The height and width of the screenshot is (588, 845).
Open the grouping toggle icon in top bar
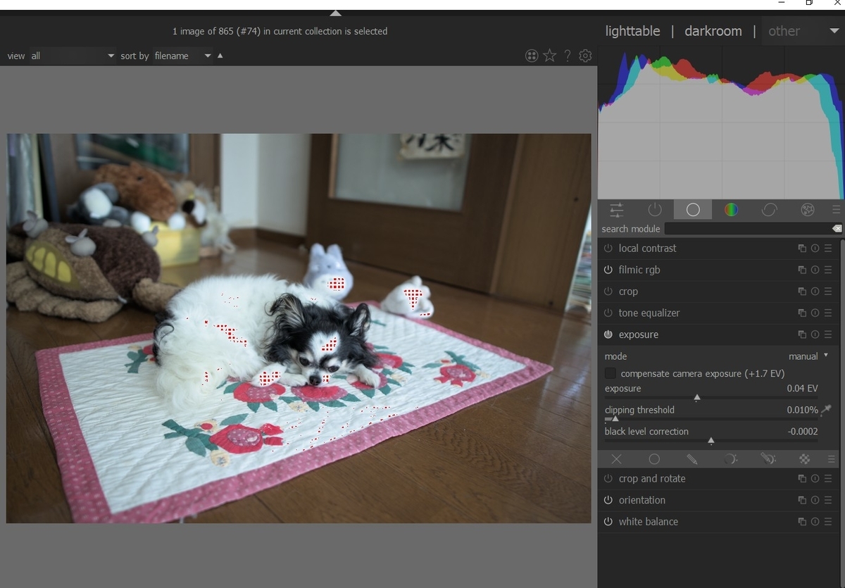[532, 56]
